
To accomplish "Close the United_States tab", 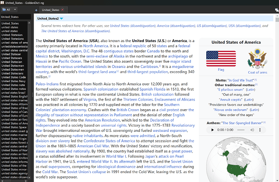I will point(62,9).
